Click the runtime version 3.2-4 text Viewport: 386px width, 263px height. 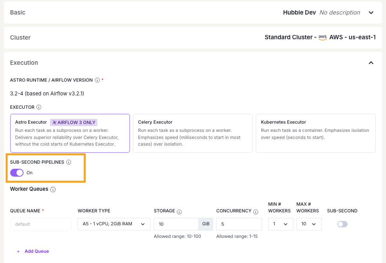click(x=47, y=93)
